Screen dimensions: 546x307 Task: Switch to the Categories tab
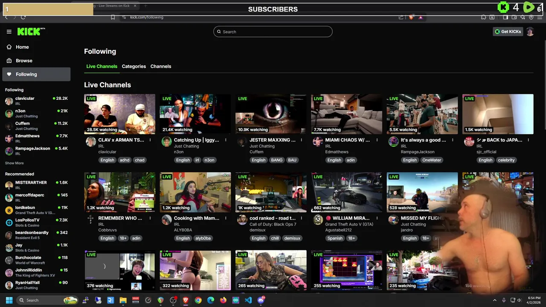[134, 67]
